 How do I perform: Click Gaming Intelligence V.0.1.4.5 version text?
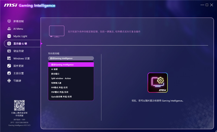19,125
